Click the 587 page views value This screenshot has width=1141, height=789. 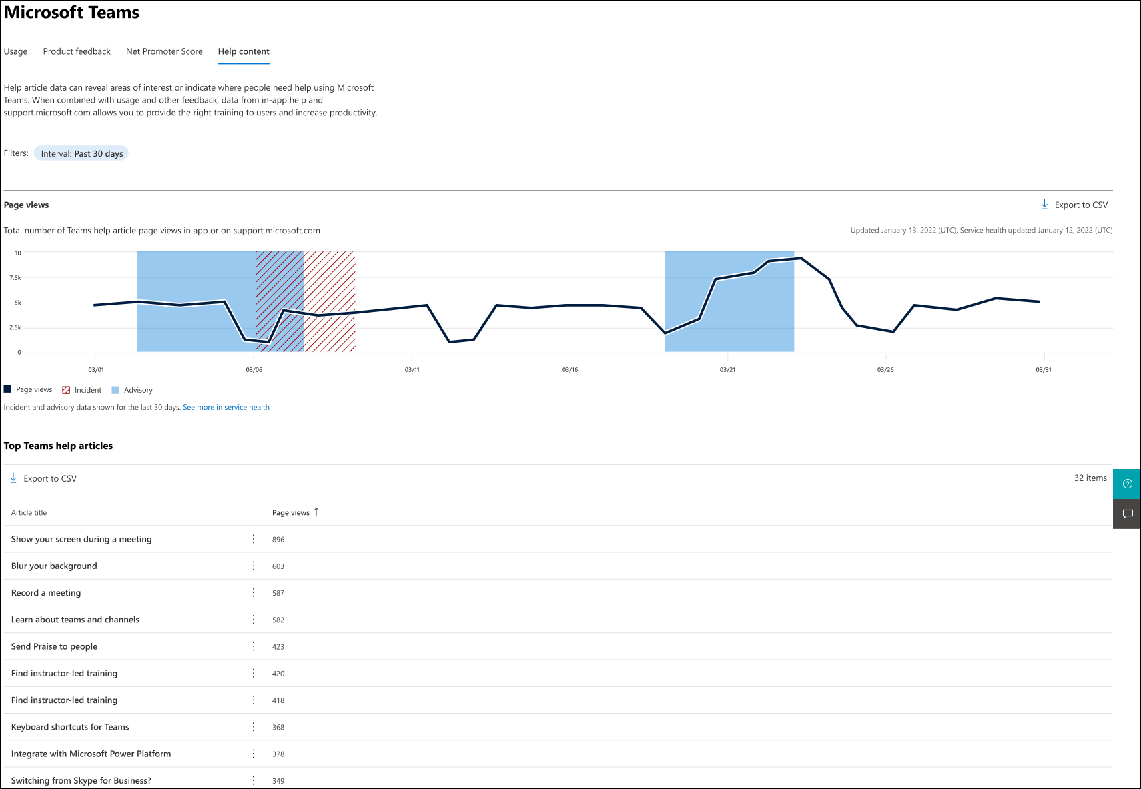pos(278,593)
